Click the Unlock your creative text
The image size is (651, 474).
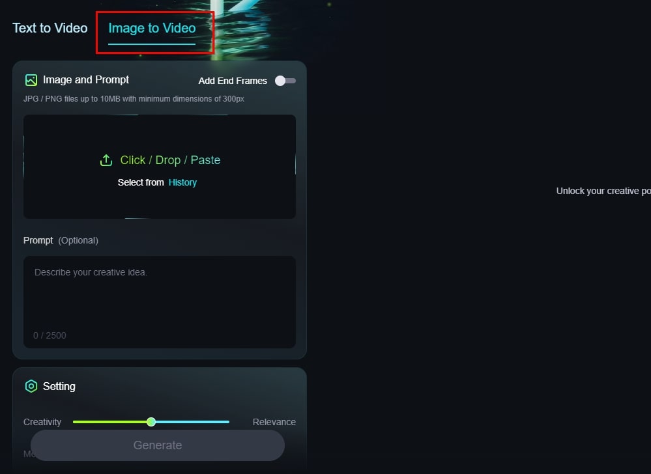click(x=603, y=191)
